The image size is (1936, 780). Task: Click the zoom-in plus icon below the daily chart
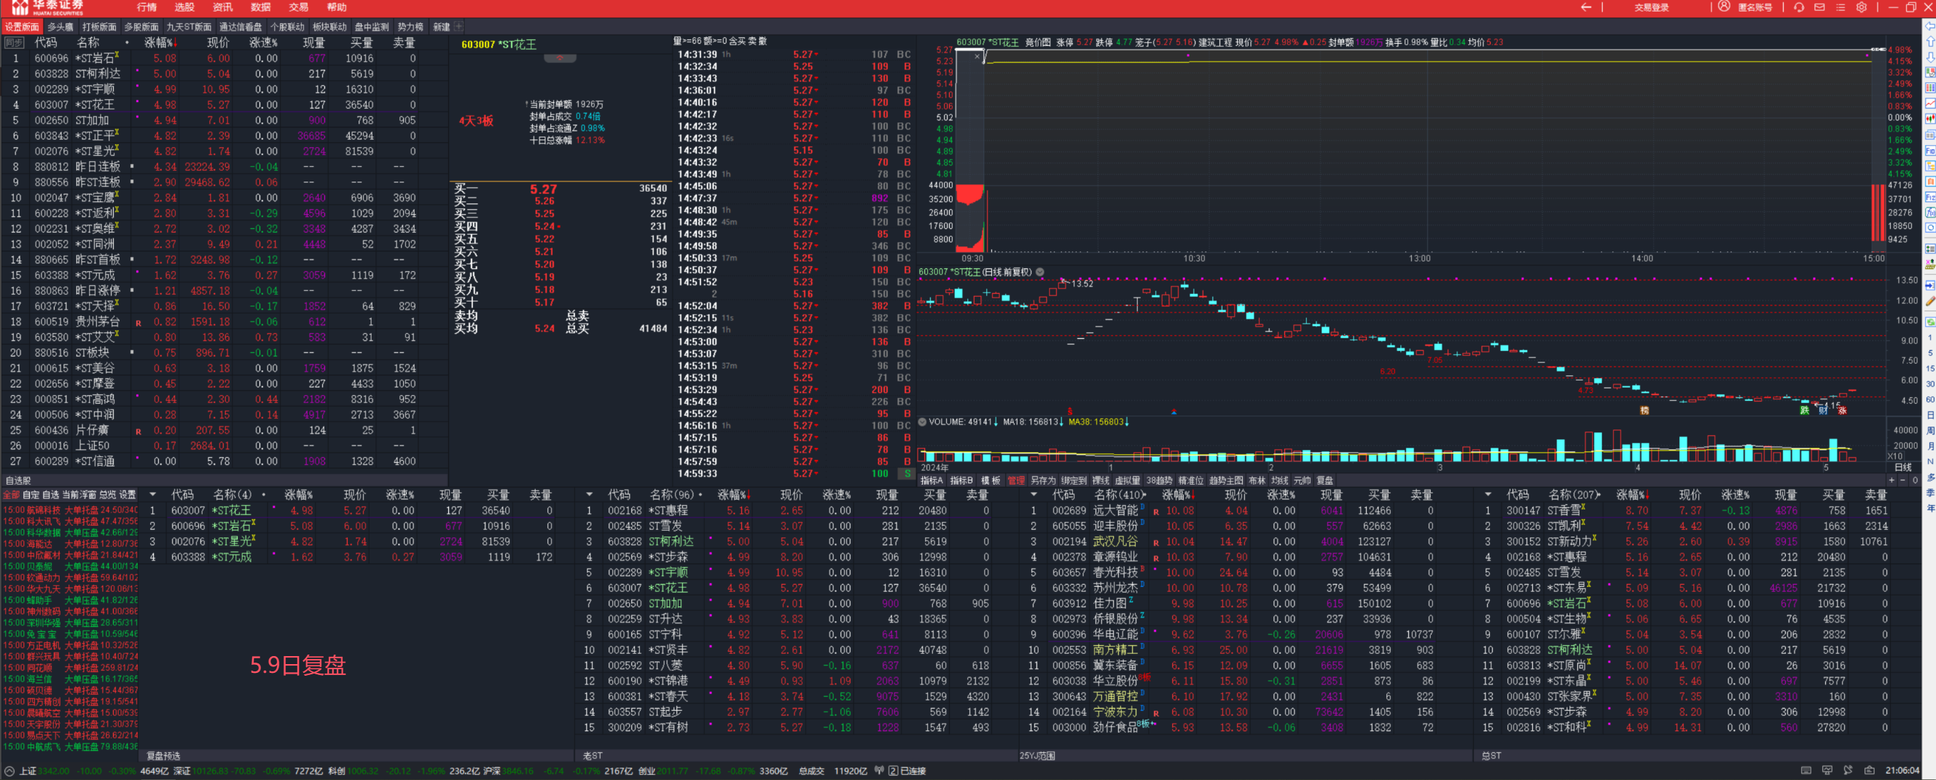click(1892, 480)
